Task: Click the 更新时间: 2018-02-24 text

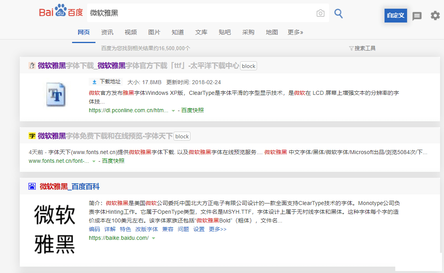Action: (193, 82)
